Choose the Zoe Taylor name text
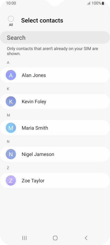This screenshot has height=245, width=110. pyautogui.click(x=33, y=181)
